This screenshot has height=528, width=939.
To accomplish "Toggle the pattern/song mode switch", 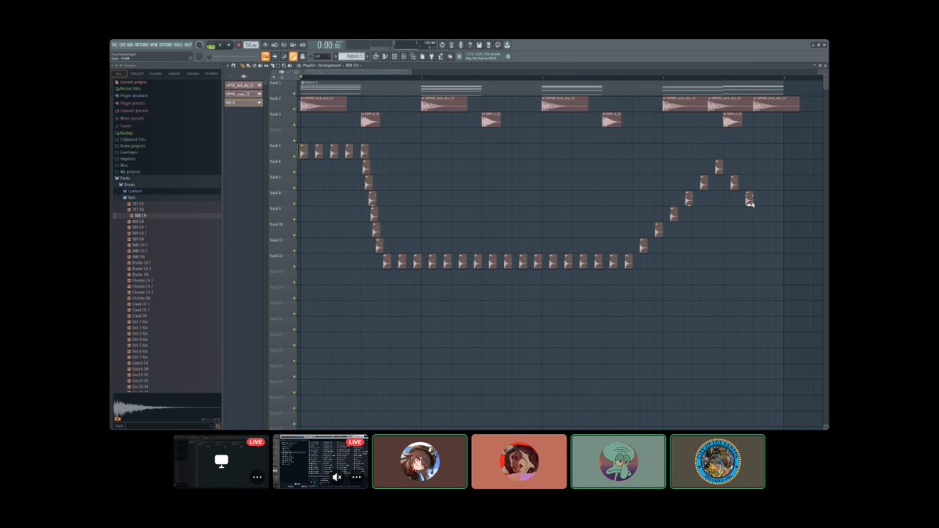I will (x=210, y=45).
